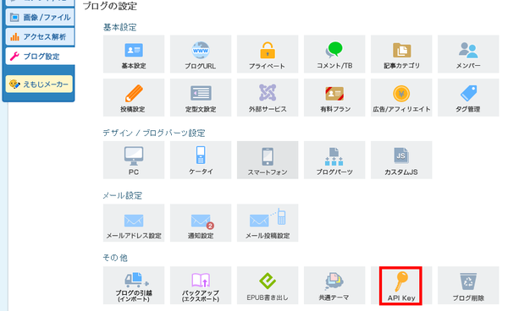
Task: Open the メンバー settings tile
Action: [x=468, y=54]
